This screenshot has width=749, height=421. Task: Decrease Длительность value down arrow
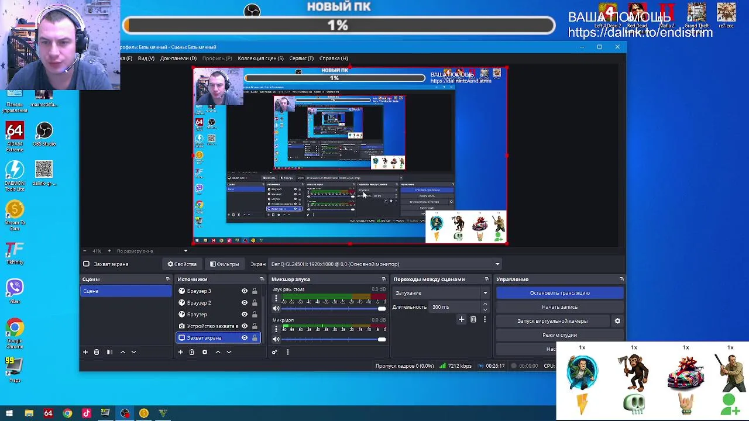click(x=485, y=310)
